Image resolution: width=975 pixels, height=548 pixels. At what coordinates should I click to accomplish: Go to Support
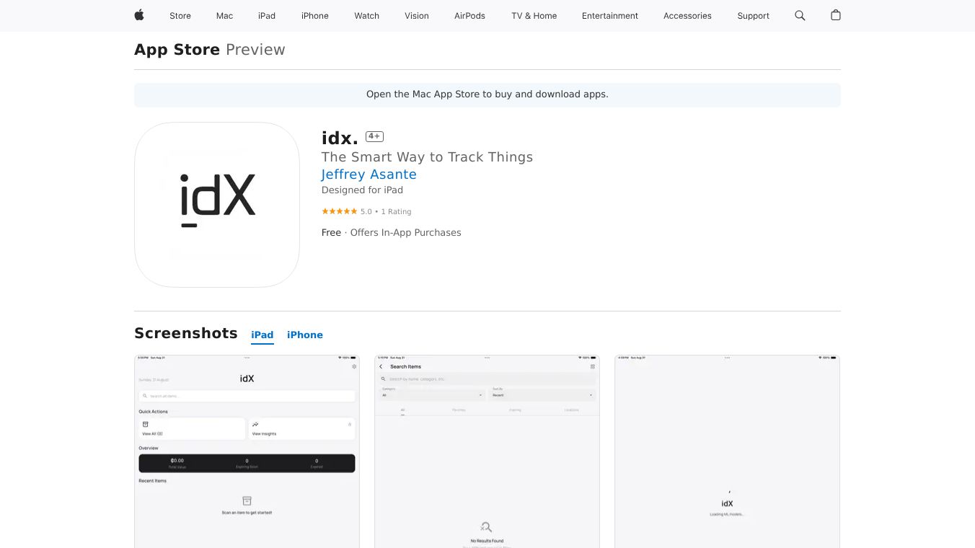tap(754, 16)
